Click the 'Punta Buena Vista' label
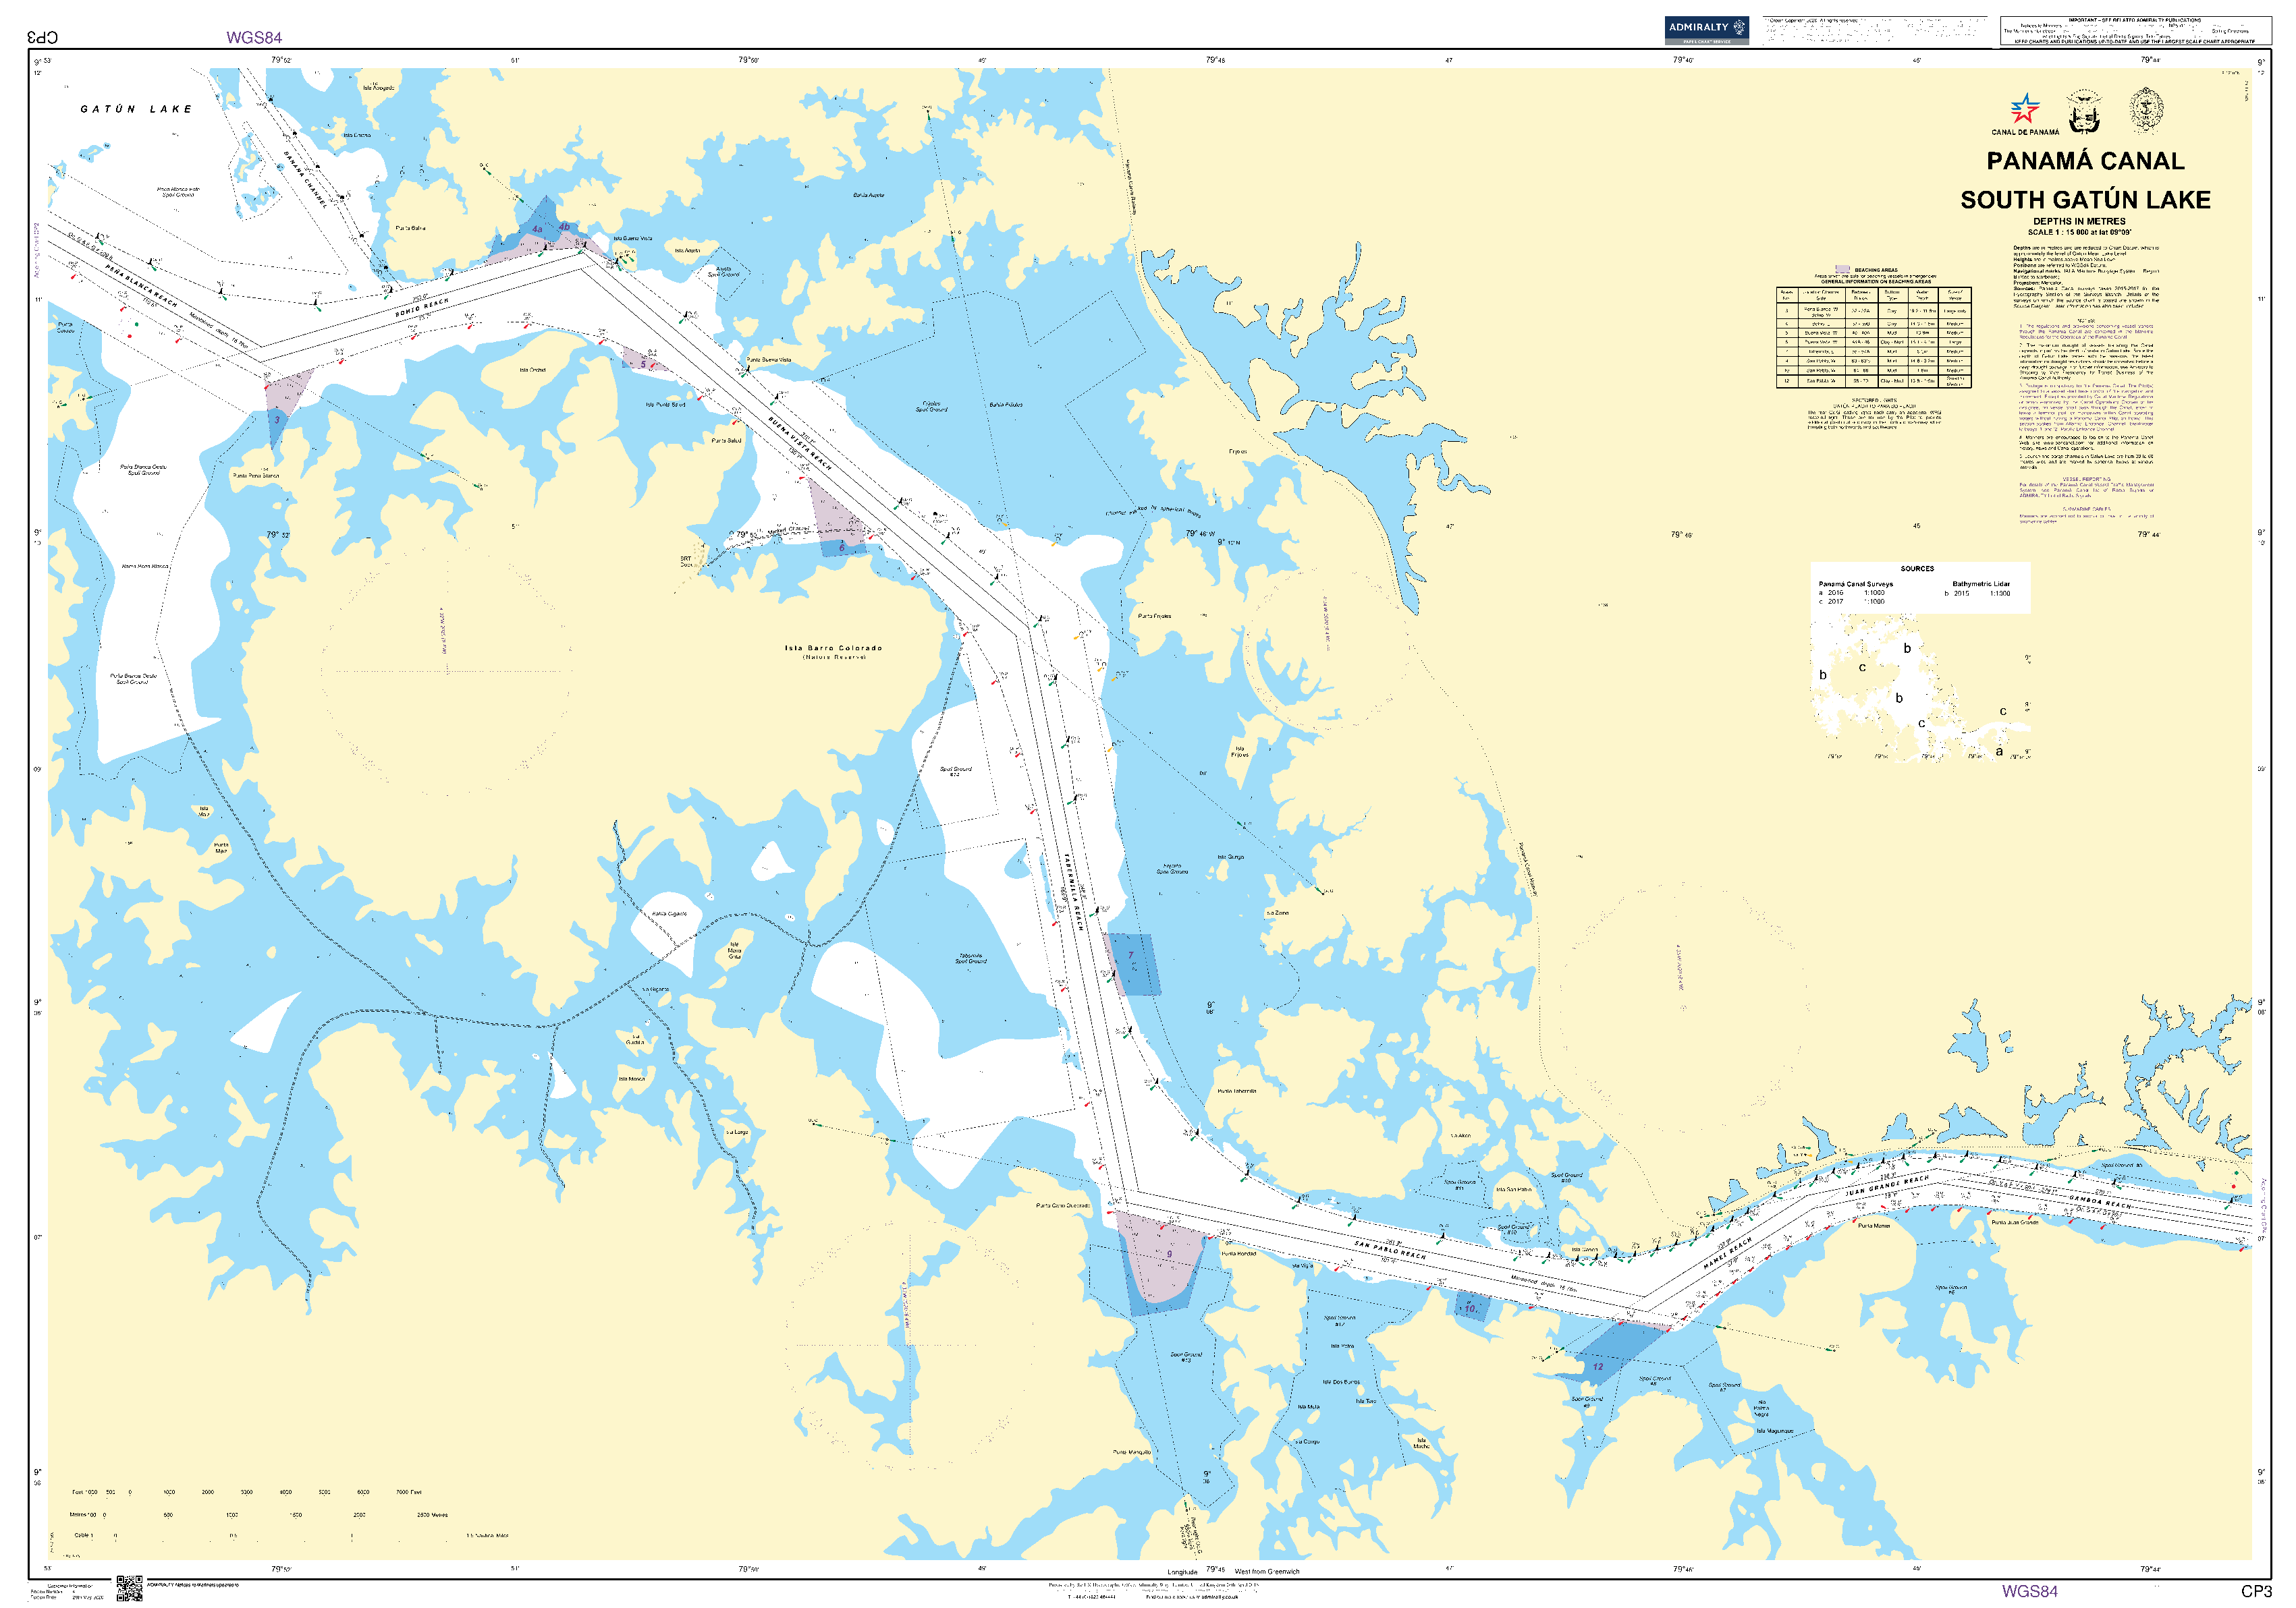The image size is (2296, 1608). point(769,360)
